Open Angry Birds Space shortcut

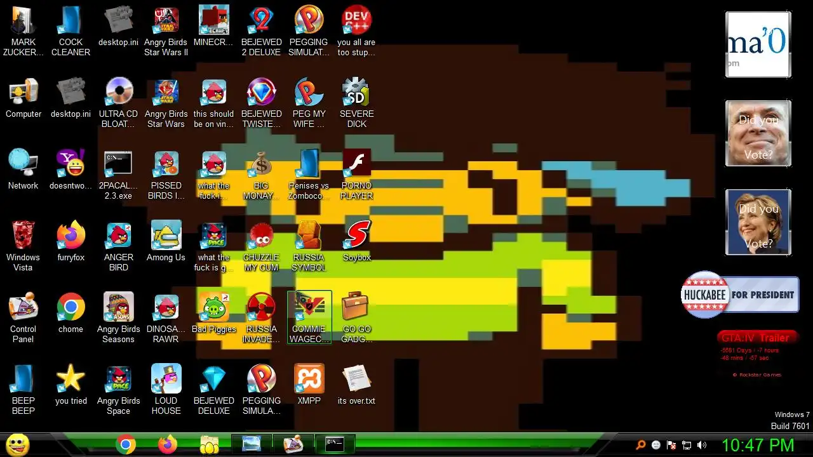[118, 390]
